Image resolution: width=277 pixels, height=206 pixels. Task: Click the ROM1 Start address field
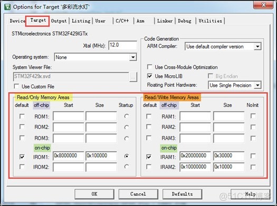click(69, 116)
